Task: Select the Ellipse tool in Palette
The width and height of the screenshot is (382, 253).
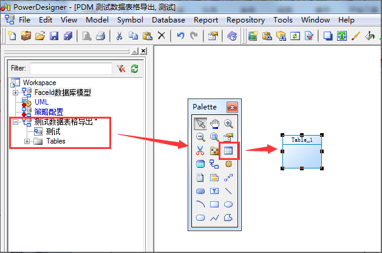Action: pyautogui.click(x=228, y=204)
